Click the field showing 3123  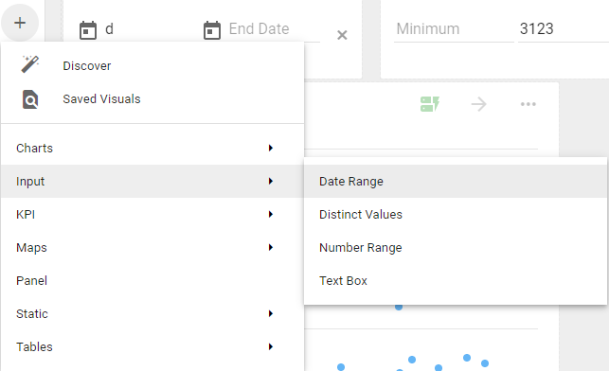click(x=564, y=29)
